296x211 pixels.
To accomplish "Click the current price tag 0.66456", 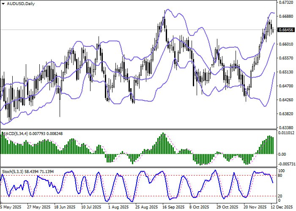I will tap(287, 30).
